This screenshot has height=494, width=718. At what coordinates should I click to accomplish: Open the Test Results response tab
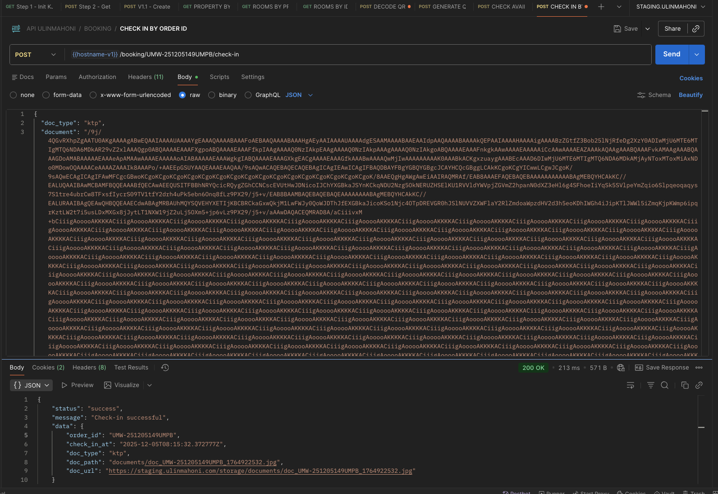[131, 368]
